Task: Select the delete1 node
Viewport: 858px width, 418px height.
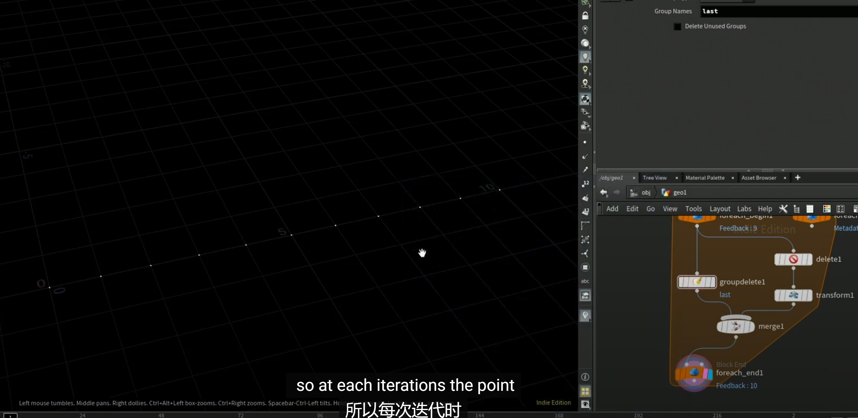Action: coord(793,259)
